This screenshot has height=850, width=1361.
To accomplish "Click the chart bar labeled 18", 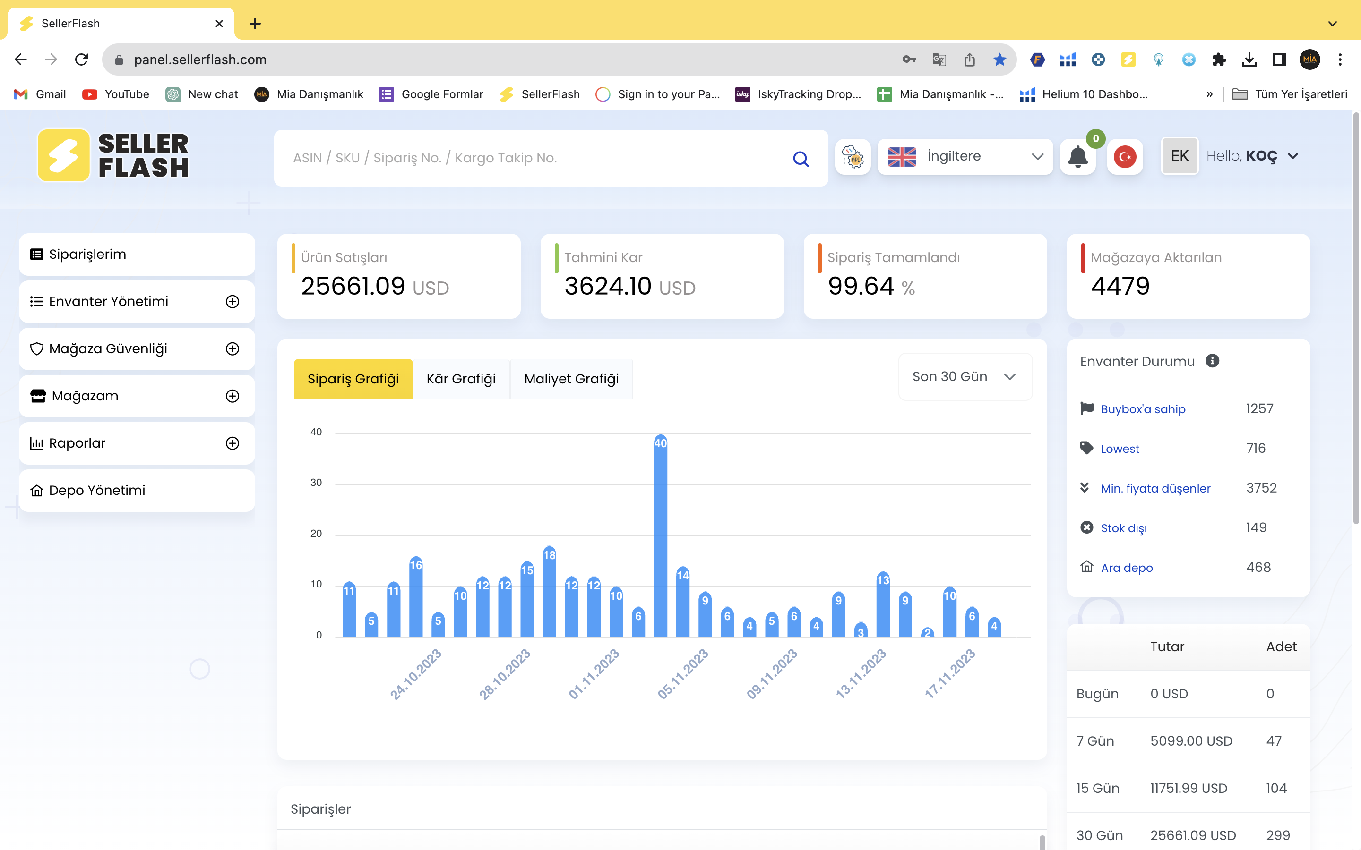I will pyautogui.click(x=549, y=591).
